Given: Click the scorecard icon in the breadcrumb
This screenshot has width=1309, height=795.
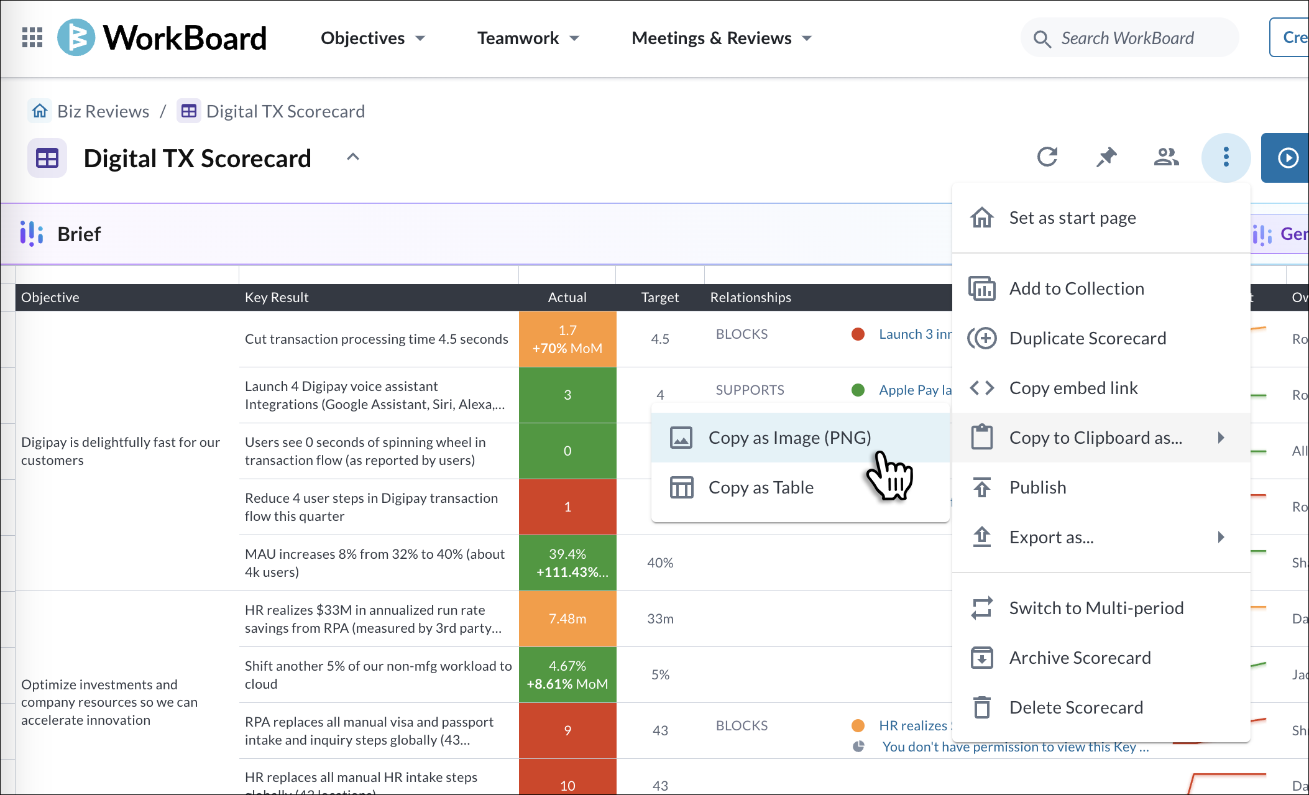Looking at the screenshot, I should pos(189,111).
